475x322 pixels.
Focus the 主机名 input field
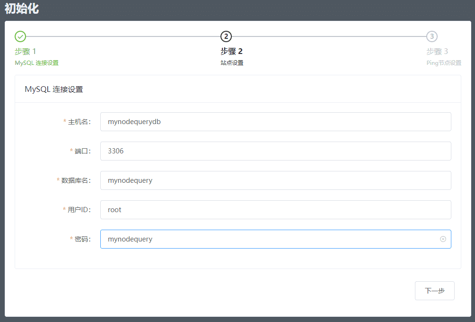point(275,122)
